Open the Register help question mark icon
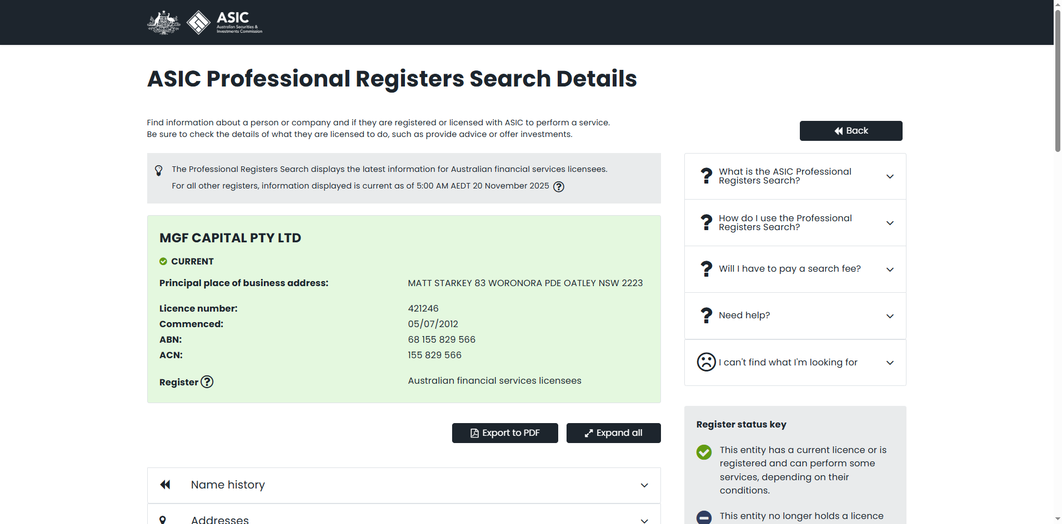This screenshot has height=524, width=1062. click(x=207, y=381)
